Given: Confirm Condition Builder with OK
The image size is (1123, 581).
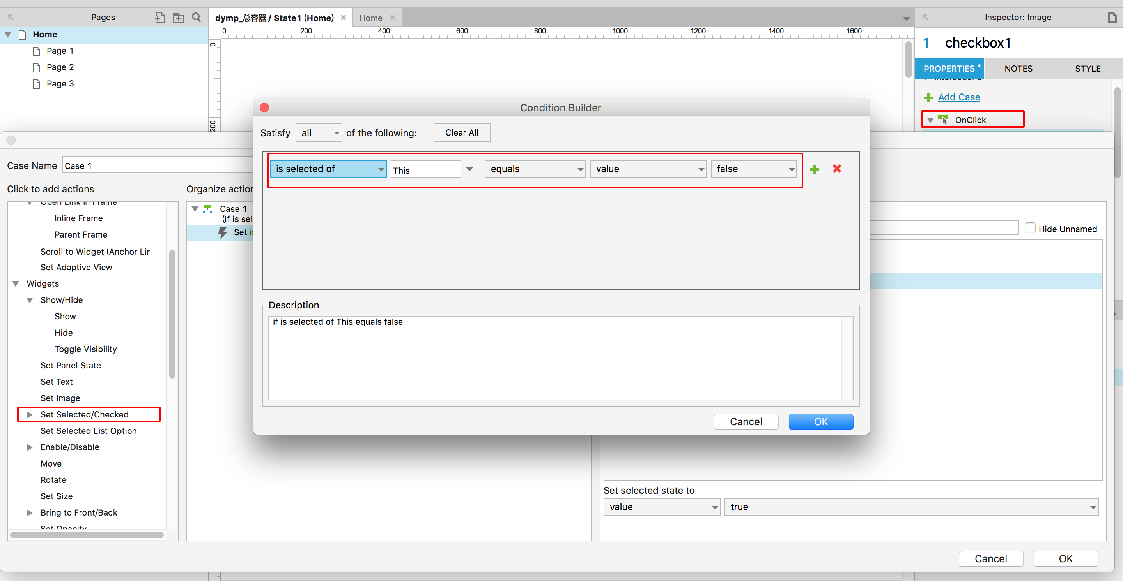Looking at the screenshot, I should coord(820,422).
